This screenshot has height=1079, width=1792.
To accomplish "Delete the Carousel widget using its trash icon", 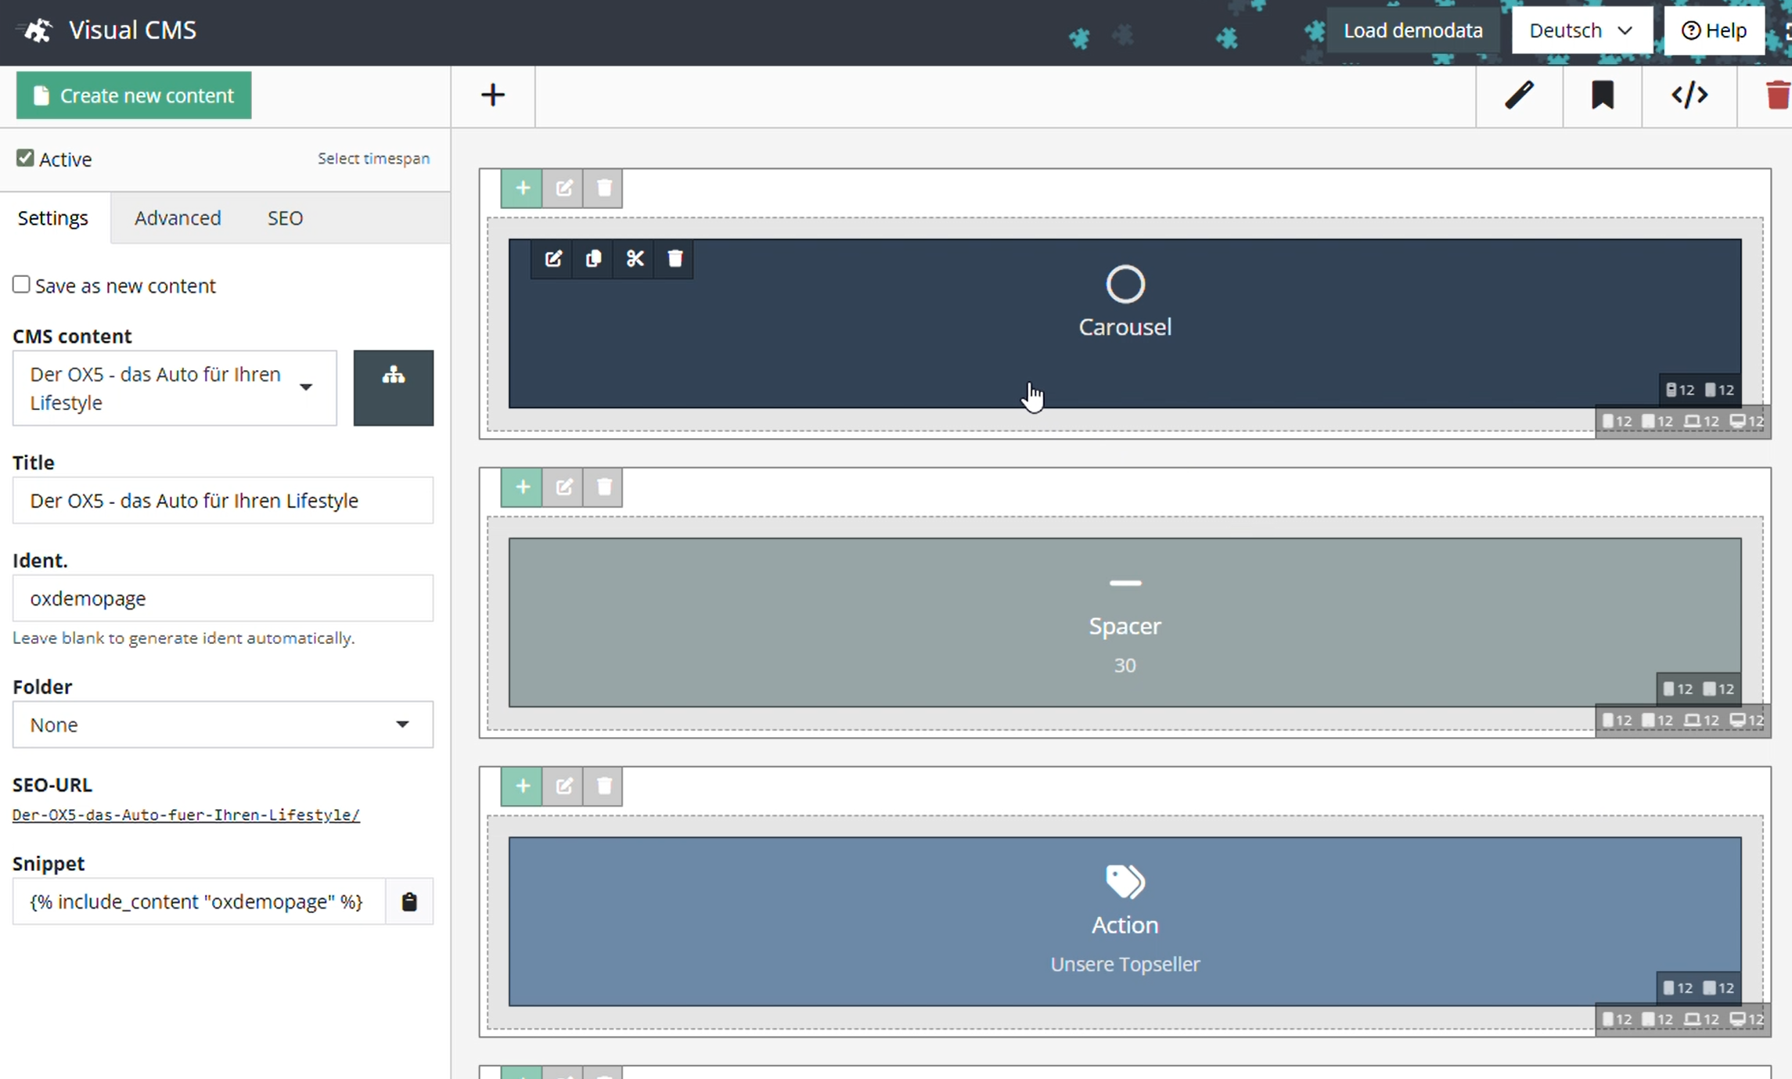I will 675,258.
